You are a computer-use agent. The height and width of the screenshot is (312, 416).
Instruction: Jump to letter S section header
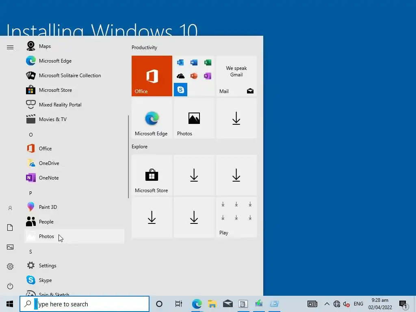coord(30,252)
